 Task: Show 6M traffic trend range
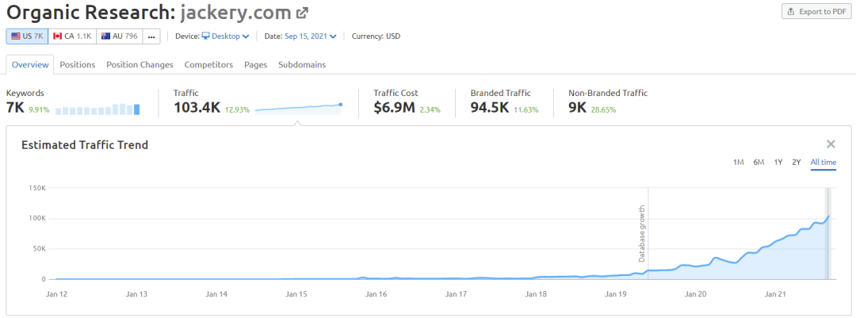click(x=759, y=163)
